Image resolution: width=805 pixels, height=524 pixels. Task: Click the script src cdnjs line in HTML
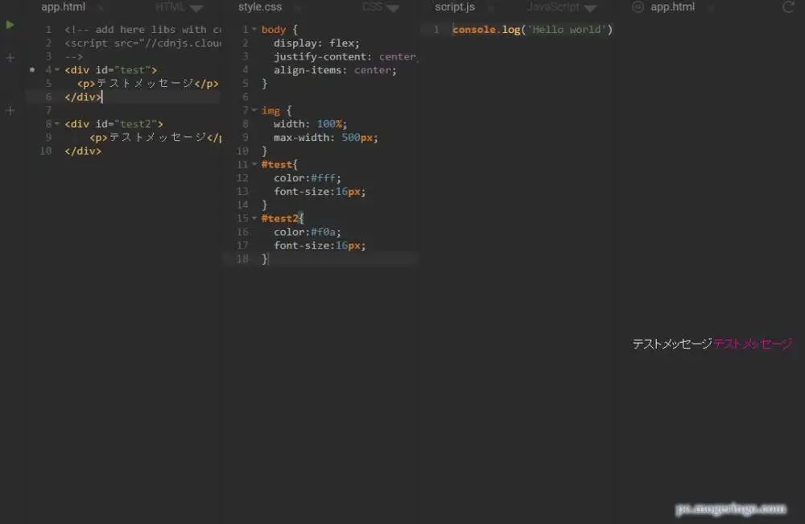(x=143, y=43)
